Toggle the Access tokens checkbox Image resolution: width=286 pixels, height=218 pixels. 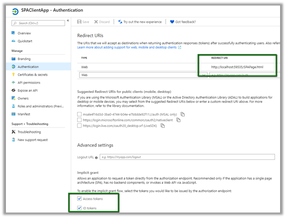coord(80,198)
